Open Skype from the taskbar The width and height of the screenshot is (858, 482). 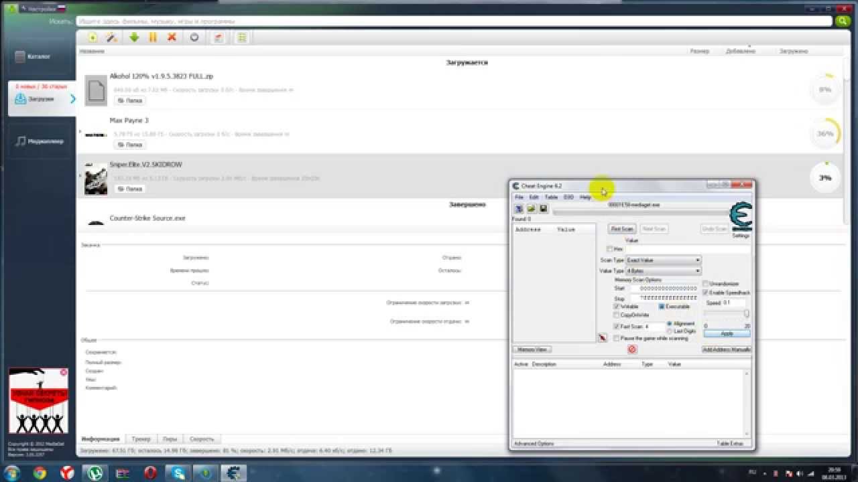pyautogui.click(x=180, y=473)
